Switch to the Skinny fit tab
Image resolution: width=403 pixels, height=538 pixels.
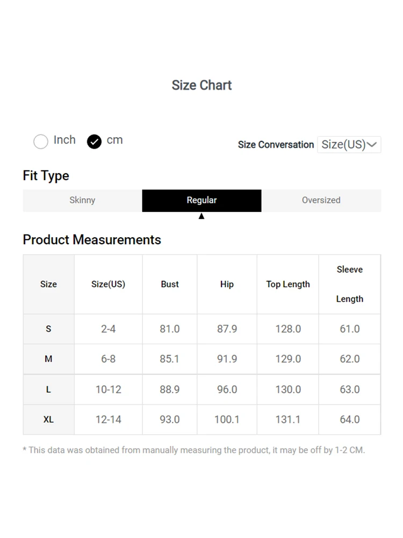[82, 200]
